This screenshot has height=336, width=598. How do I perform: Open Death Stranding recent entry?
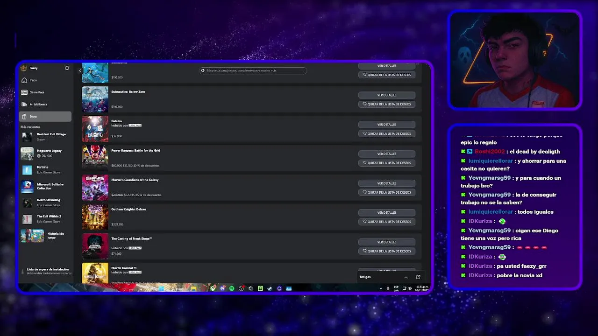[45, 203]
